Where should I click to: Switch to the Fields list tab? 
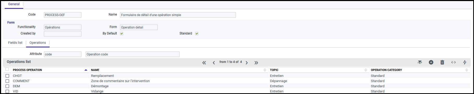15,43
